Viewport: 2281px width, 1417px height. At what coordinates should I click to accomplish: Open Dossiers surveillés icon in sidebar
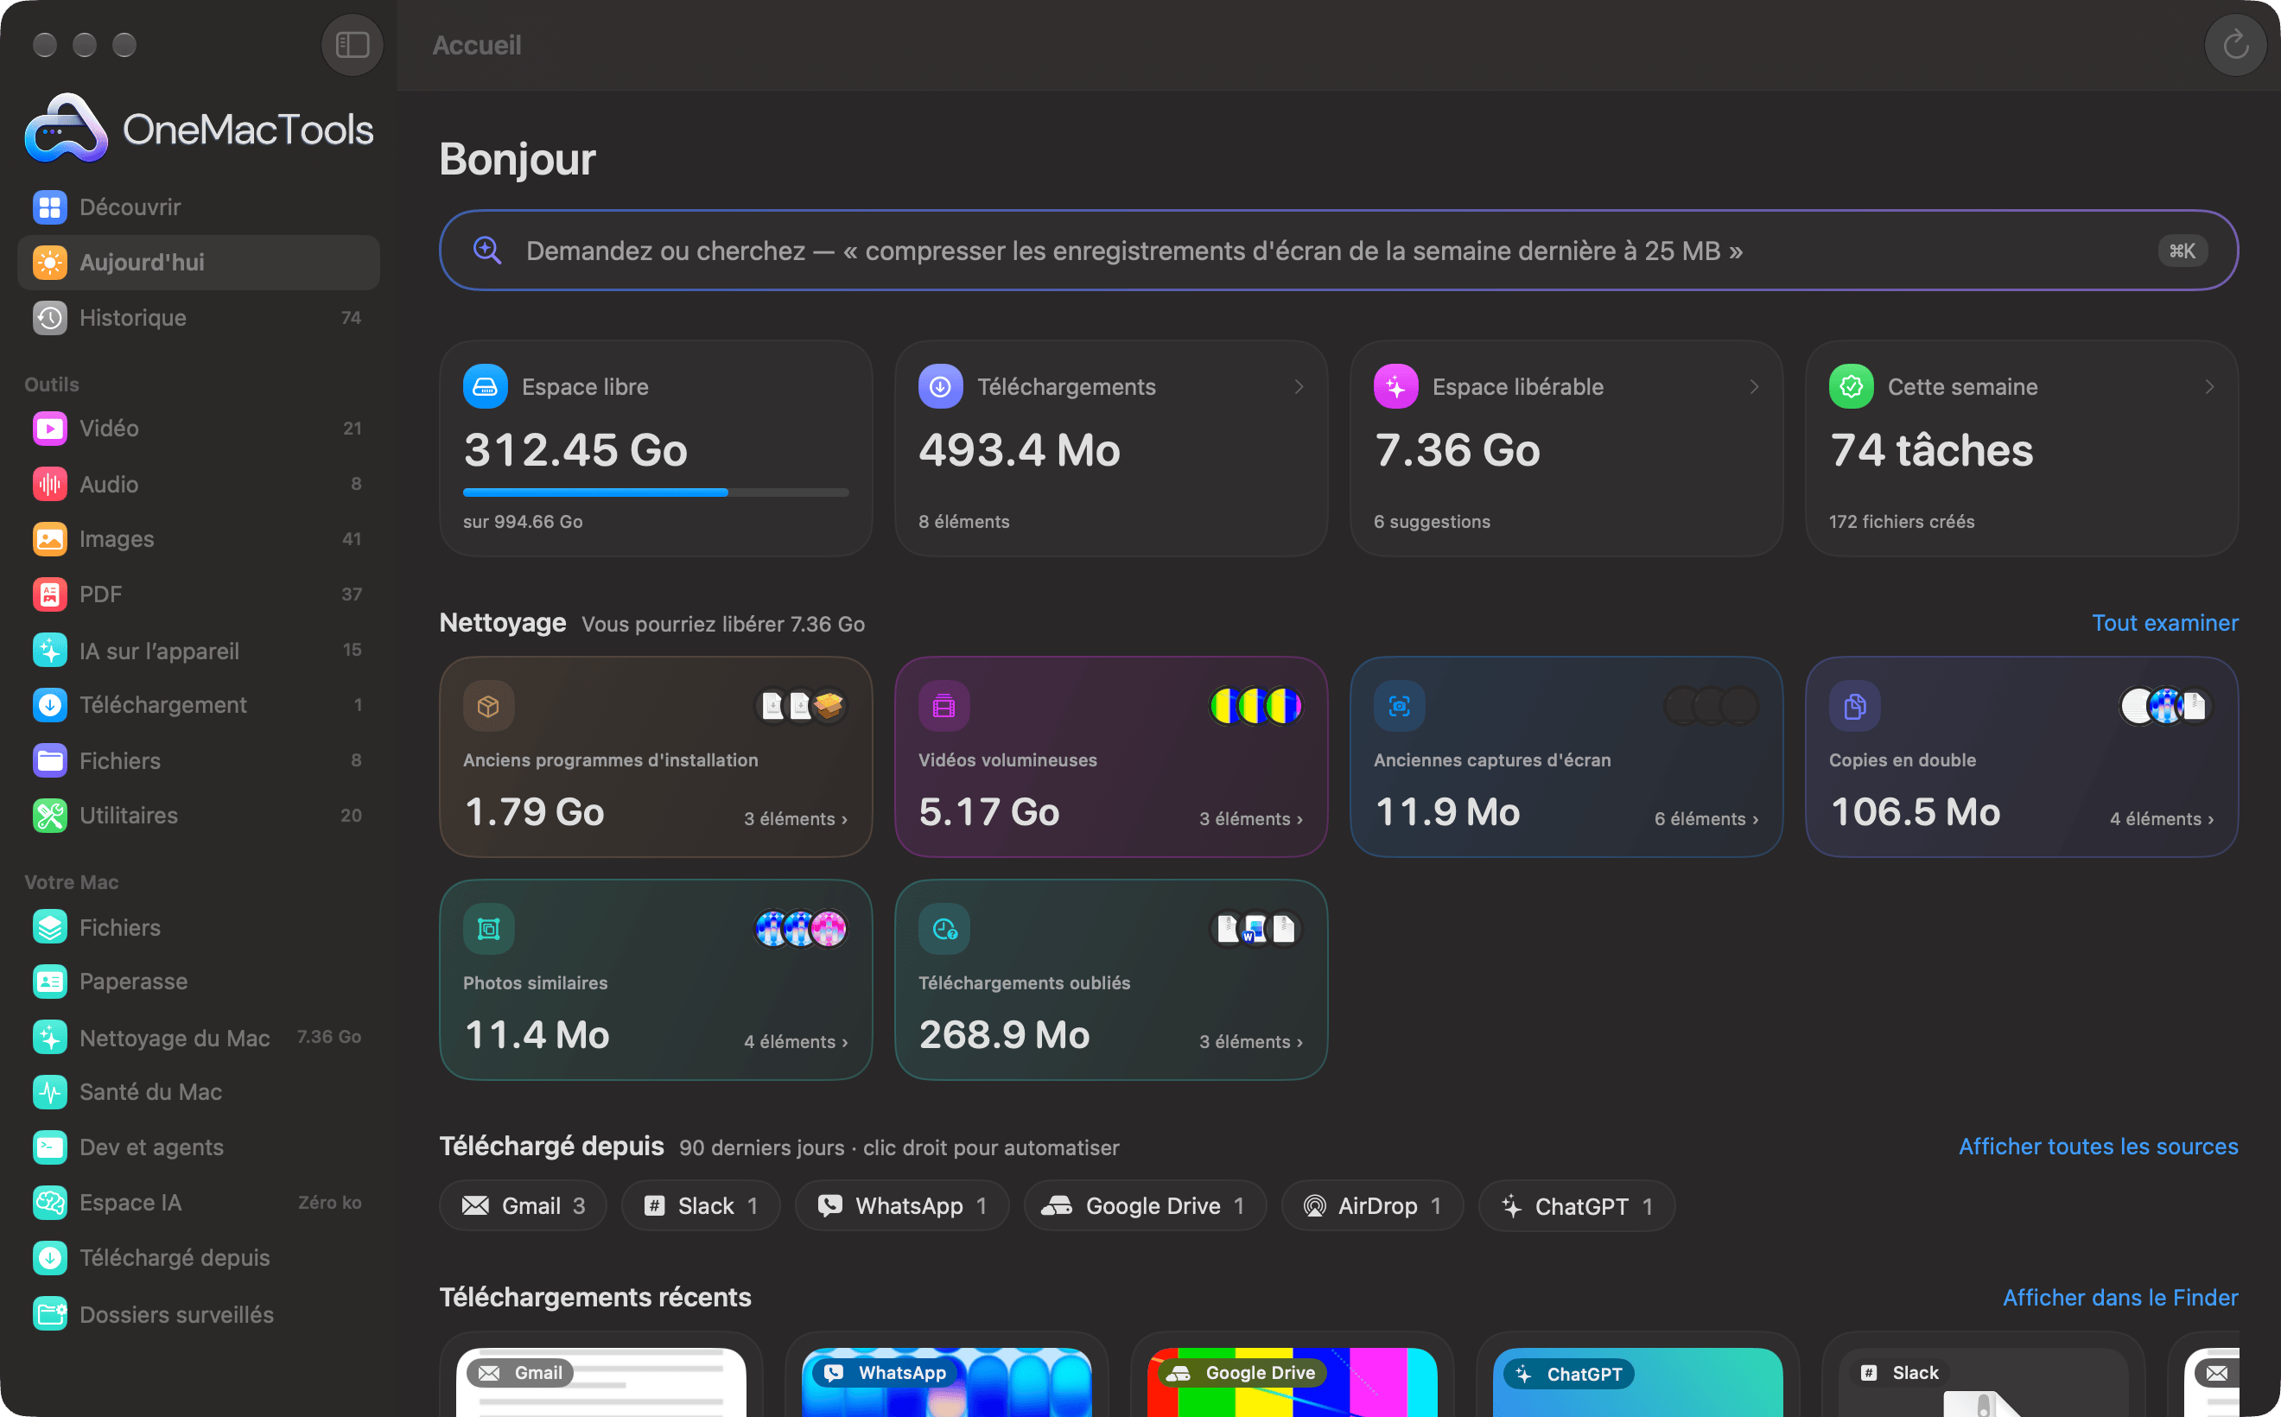(49, 1314)
